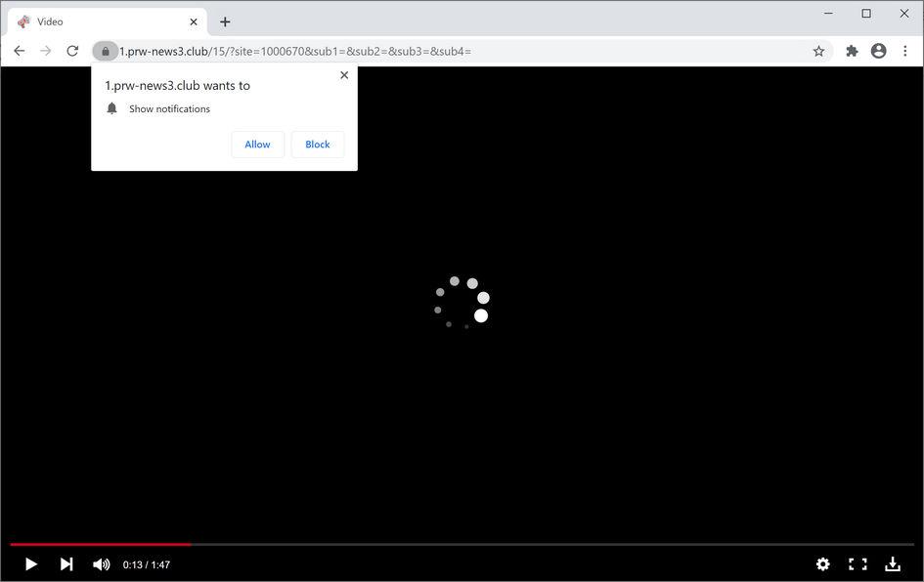
Task: Dismiss the notification popup with the X
Action: (x=344, y=74)
